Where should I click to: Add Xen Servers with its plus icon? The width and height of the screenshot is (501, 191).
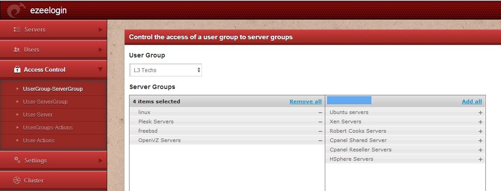[x=480, y=122]
